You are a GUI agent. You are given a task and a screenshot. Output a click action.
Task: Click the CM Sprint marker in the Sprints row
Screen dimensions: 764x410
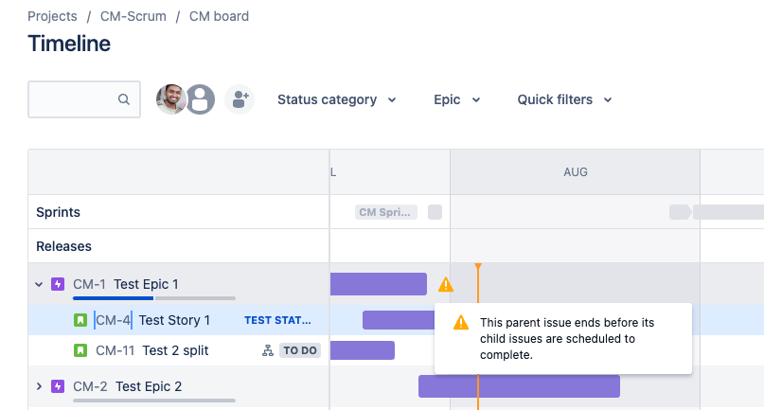click(386, 212)
